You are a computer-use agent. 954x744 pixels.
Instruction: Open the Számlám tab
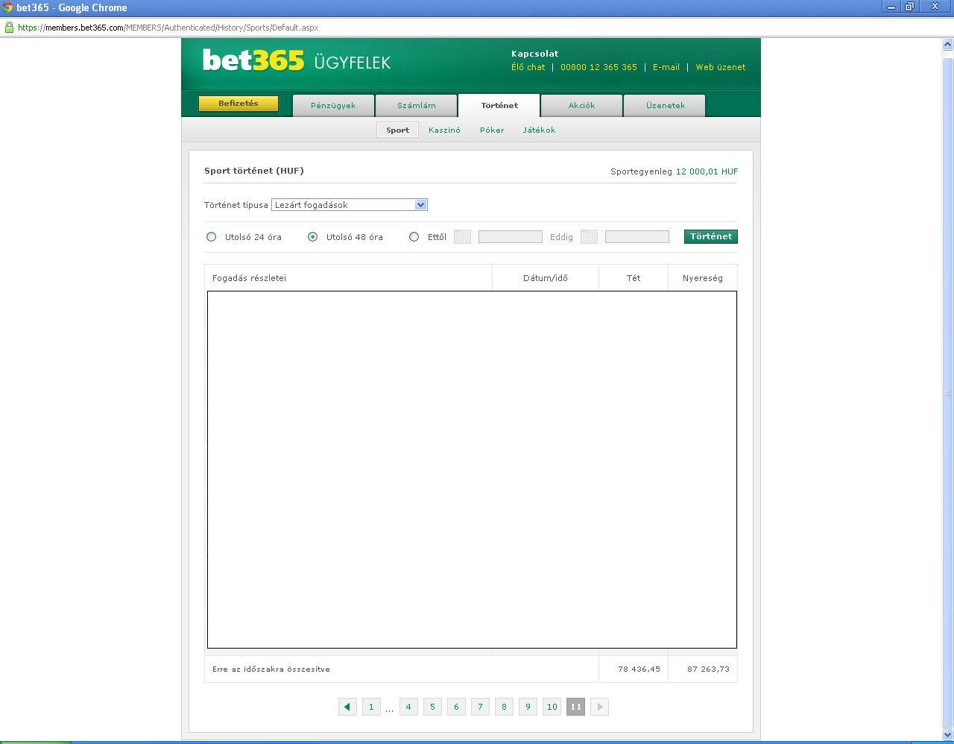tap(417, 105)
